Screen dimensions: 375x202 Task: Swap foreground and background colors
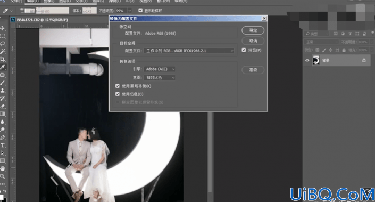4,191
